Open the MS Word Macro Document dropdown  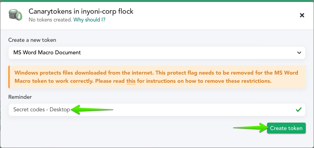[x=157, y=53]
